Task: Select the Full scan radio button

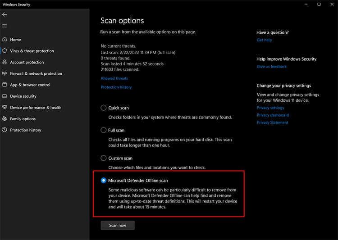Action: 104,130
